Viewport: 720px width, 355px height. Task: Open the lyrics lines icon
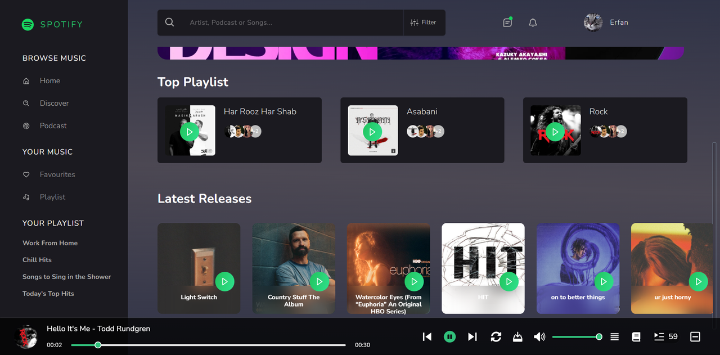[x=615, y=336]
